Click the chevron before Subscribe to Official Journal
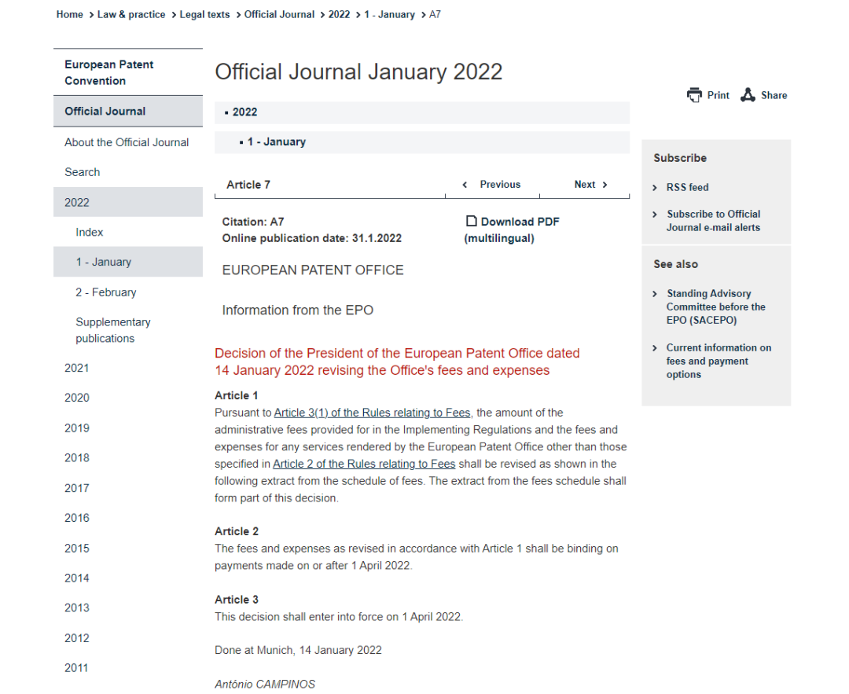This screenshot has width=849, height=694. pos(655,215)
